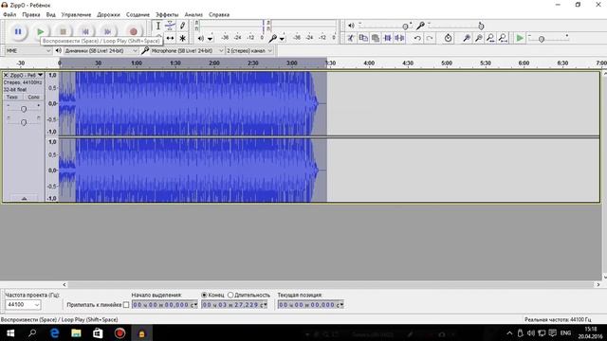Select the Конец radio button

[x=204, y=295]
